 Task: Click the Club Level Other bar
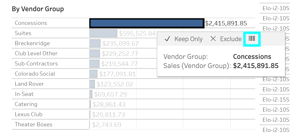coord(95,54)
